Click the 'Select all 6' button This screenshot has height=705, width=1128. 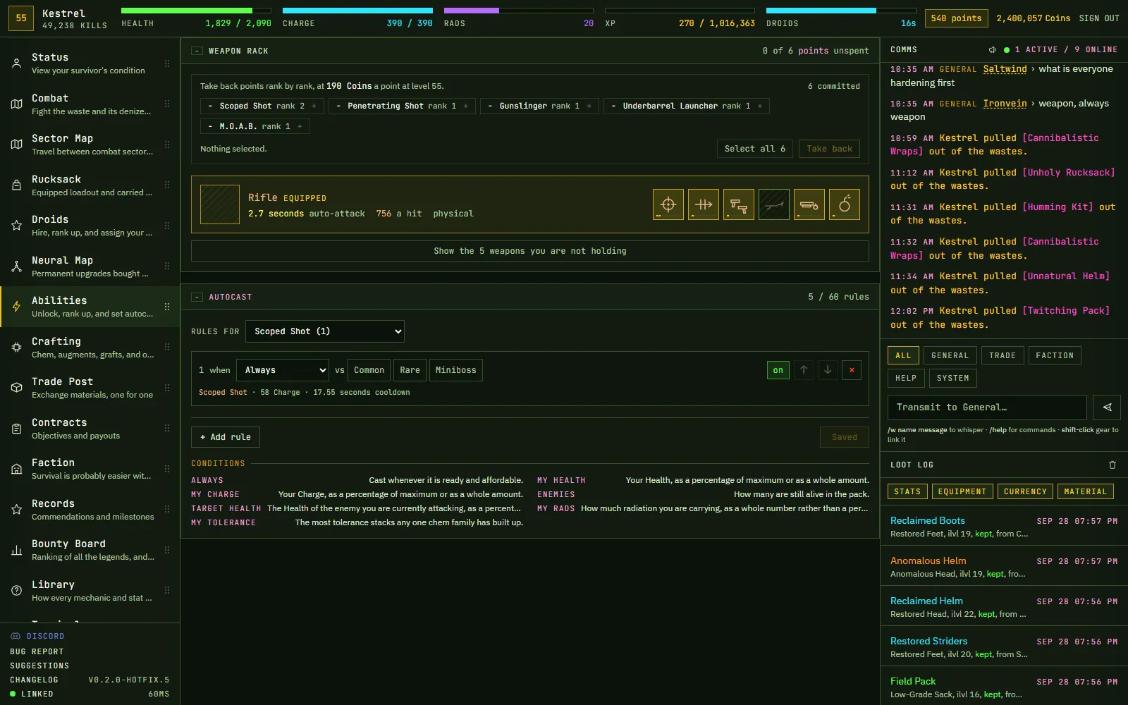(x=755, y=149)
